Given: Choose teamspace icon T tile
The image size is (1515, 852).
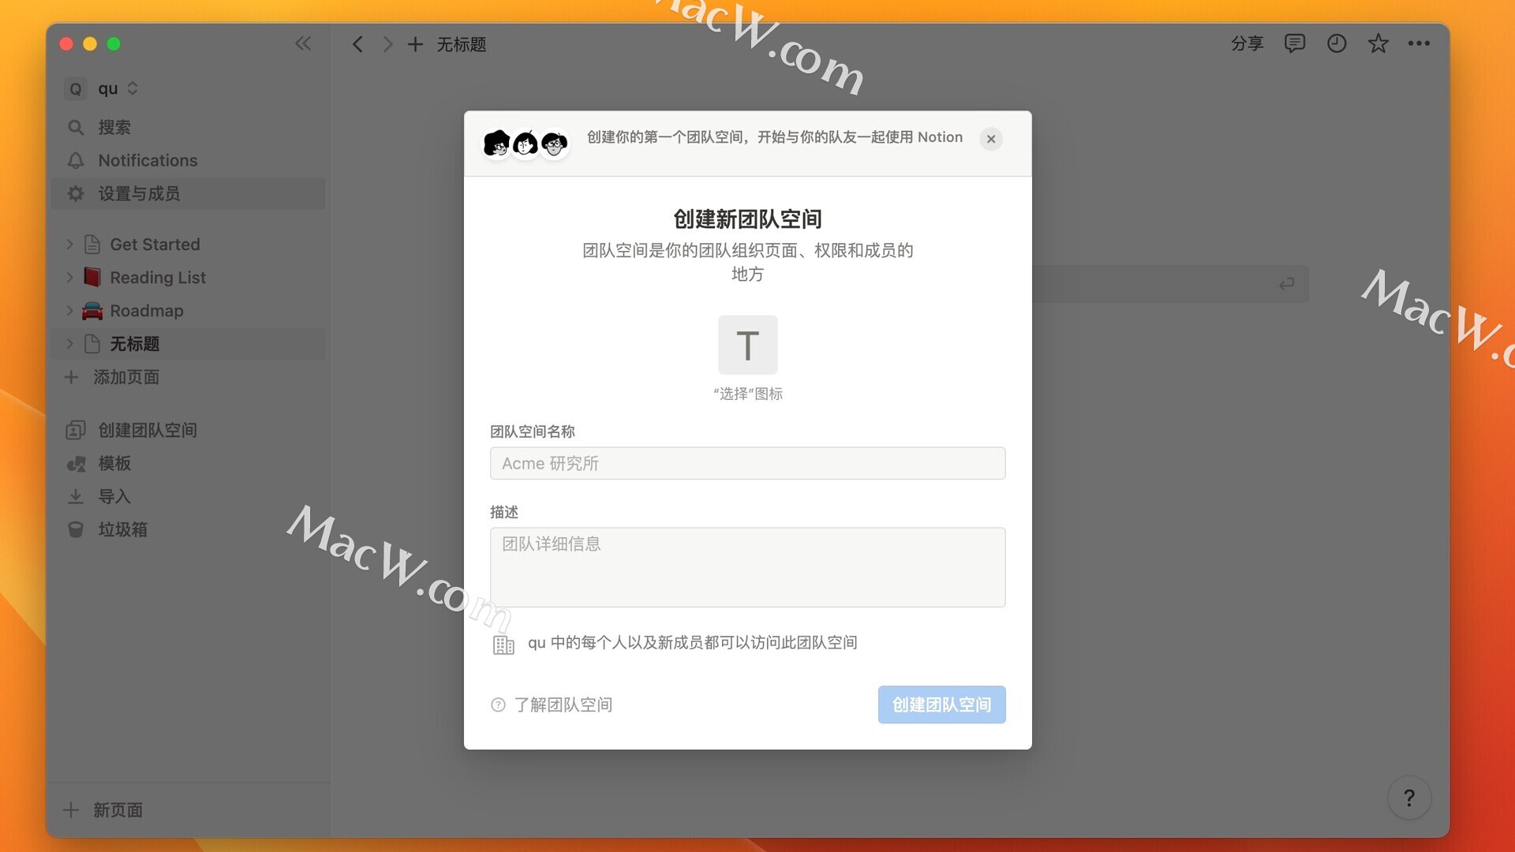Looking at the screenshot, I should point(747,345).
